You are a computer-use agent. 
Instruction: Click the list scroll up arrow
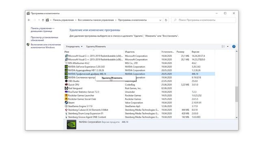(236, 52)
